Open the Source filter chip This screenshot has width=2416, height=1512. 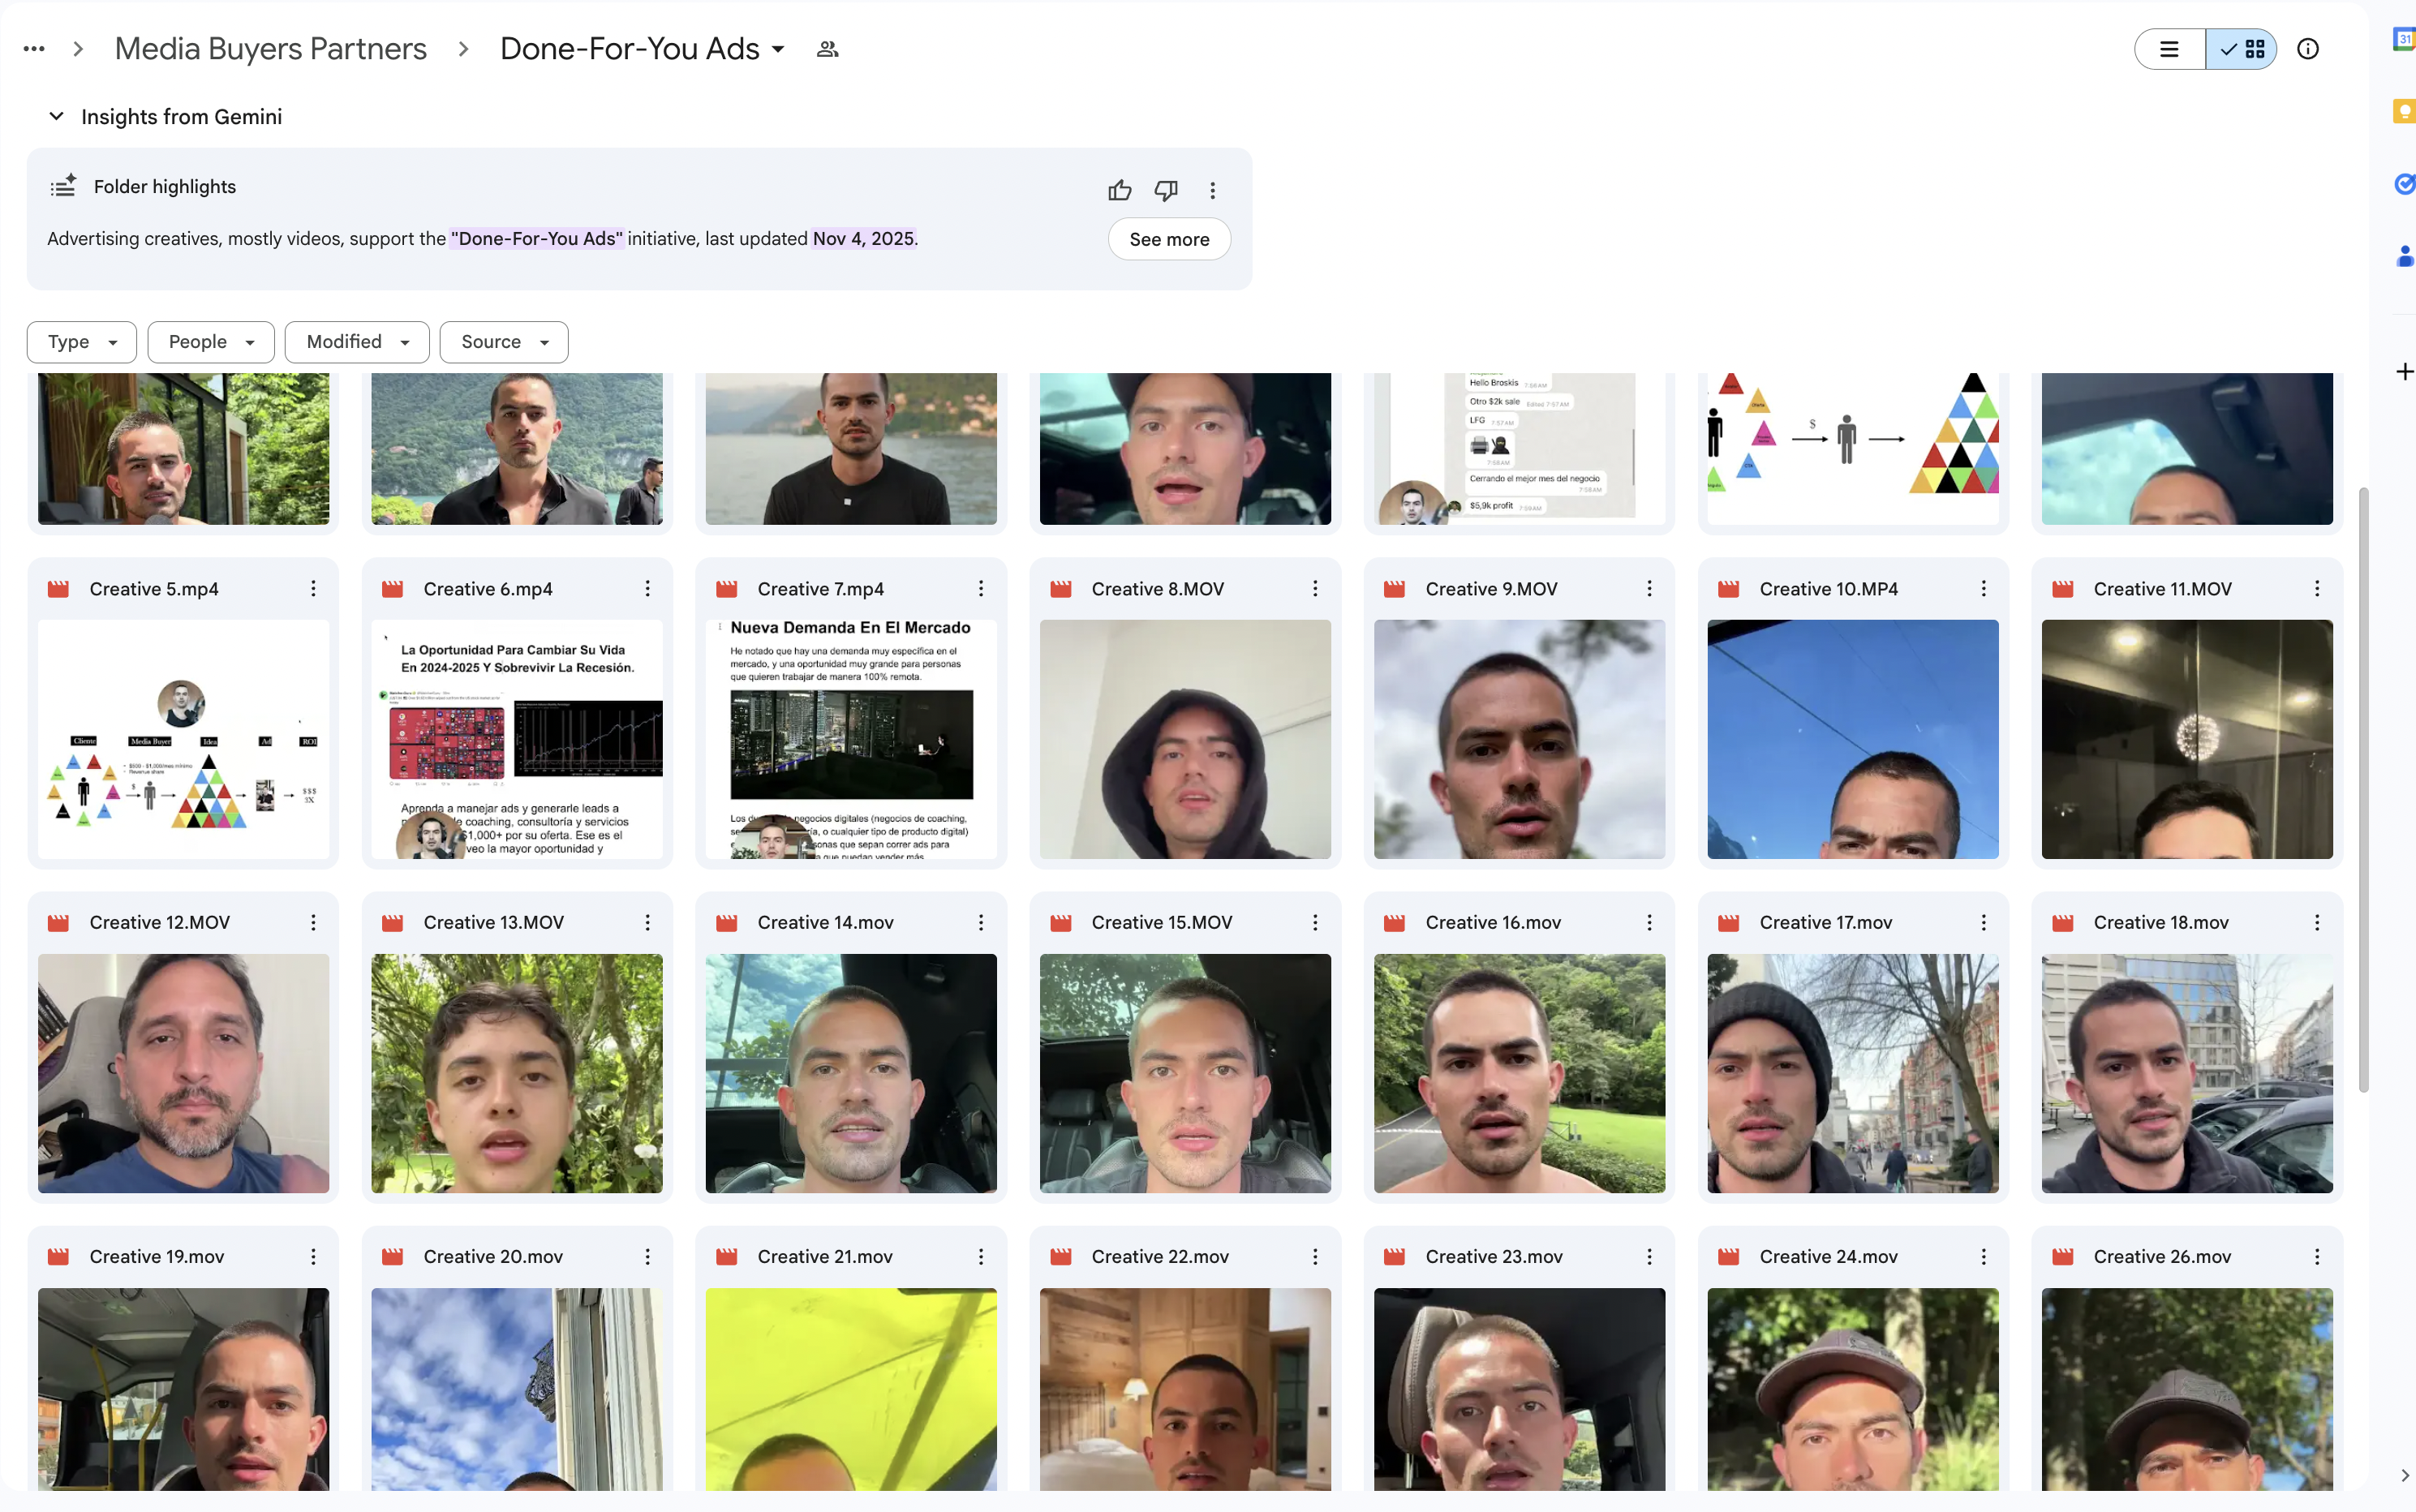point(503,342)
